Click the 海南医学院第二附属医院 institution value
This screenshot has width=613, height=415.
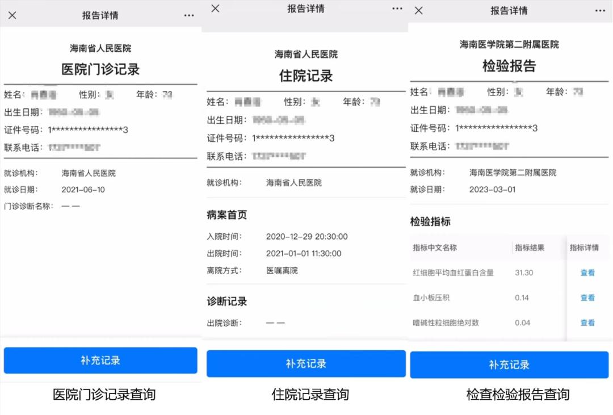point(513,173)
